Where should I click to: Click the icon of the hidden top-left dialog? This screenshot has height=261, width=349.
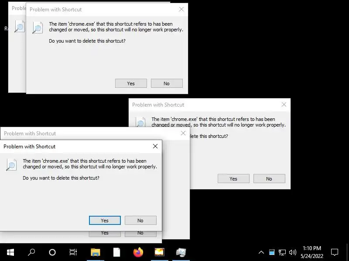click(x=20, y=27)
